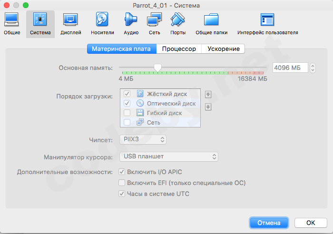The width and height of the screenshot is (333, 234).
Task: Click the 16384 МБ maximum label
Action: (x=252, y=79)
